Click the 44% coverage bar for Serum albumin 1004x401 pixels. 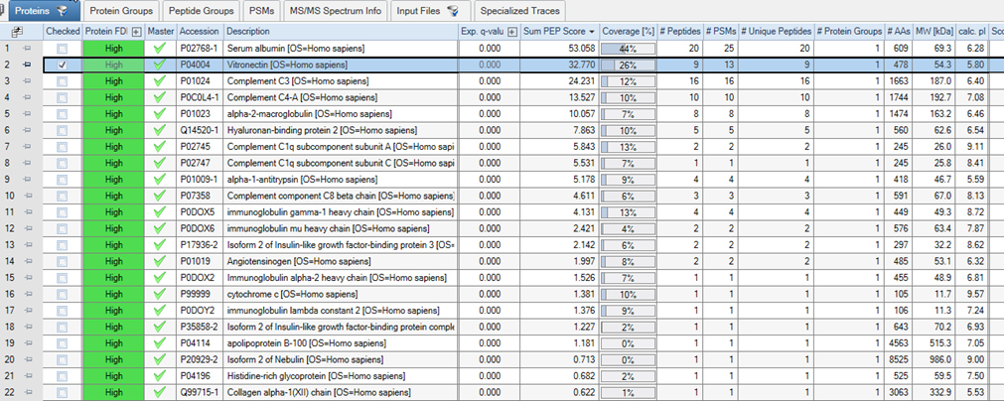tap(628, 48)
